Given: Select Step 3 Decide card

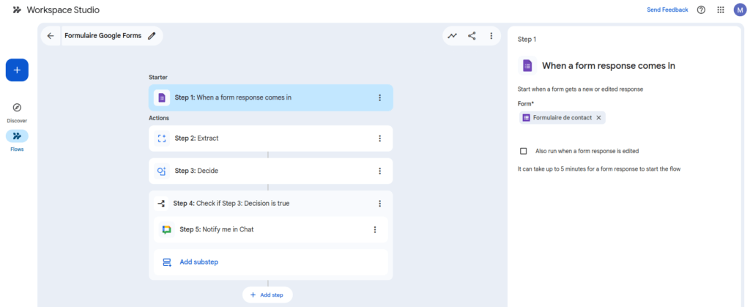Looking at the screenshot, I should (x=271, y=171).
